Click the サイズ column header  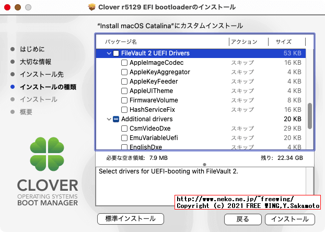tap(284, 42)
